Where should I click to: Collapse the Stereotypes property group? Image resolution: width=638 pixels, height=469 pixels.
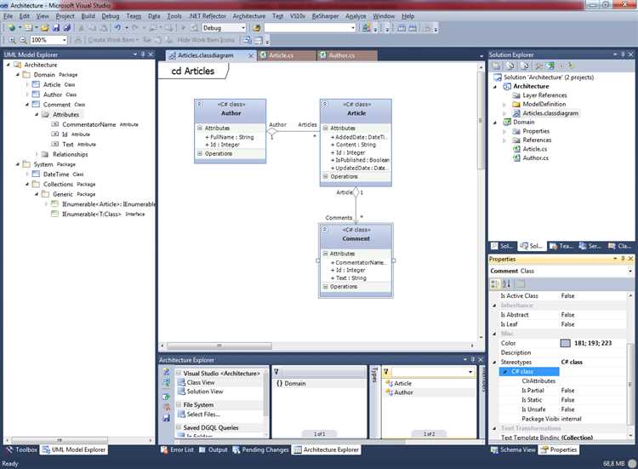click(495, 362)
